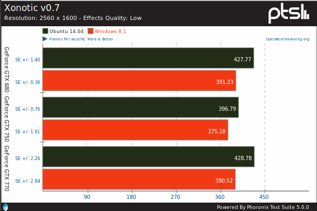Click the GeForce GTX 680 axis label
Image resolution: width=317 pixels, height=211 pixels.
(x=7, y=69)
